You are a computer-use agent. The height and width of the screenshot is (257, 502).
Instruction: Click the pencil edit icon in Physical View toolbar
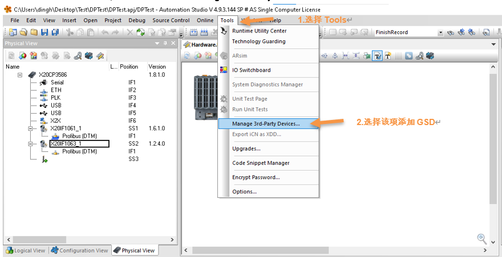100,56
